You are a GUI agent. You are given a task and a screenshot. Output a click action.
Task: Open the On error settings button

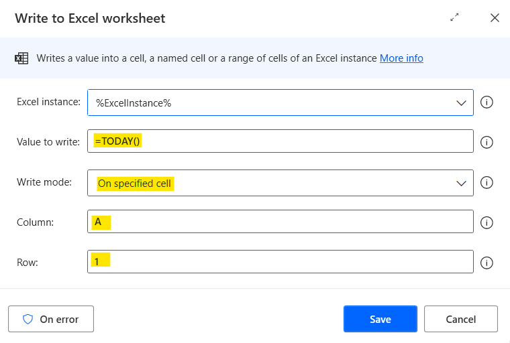(x=51, y=320)
